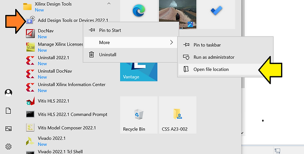304x154 pixels.
Task: Click the user account icon in Start sidebar
Action: coord(8,92)
